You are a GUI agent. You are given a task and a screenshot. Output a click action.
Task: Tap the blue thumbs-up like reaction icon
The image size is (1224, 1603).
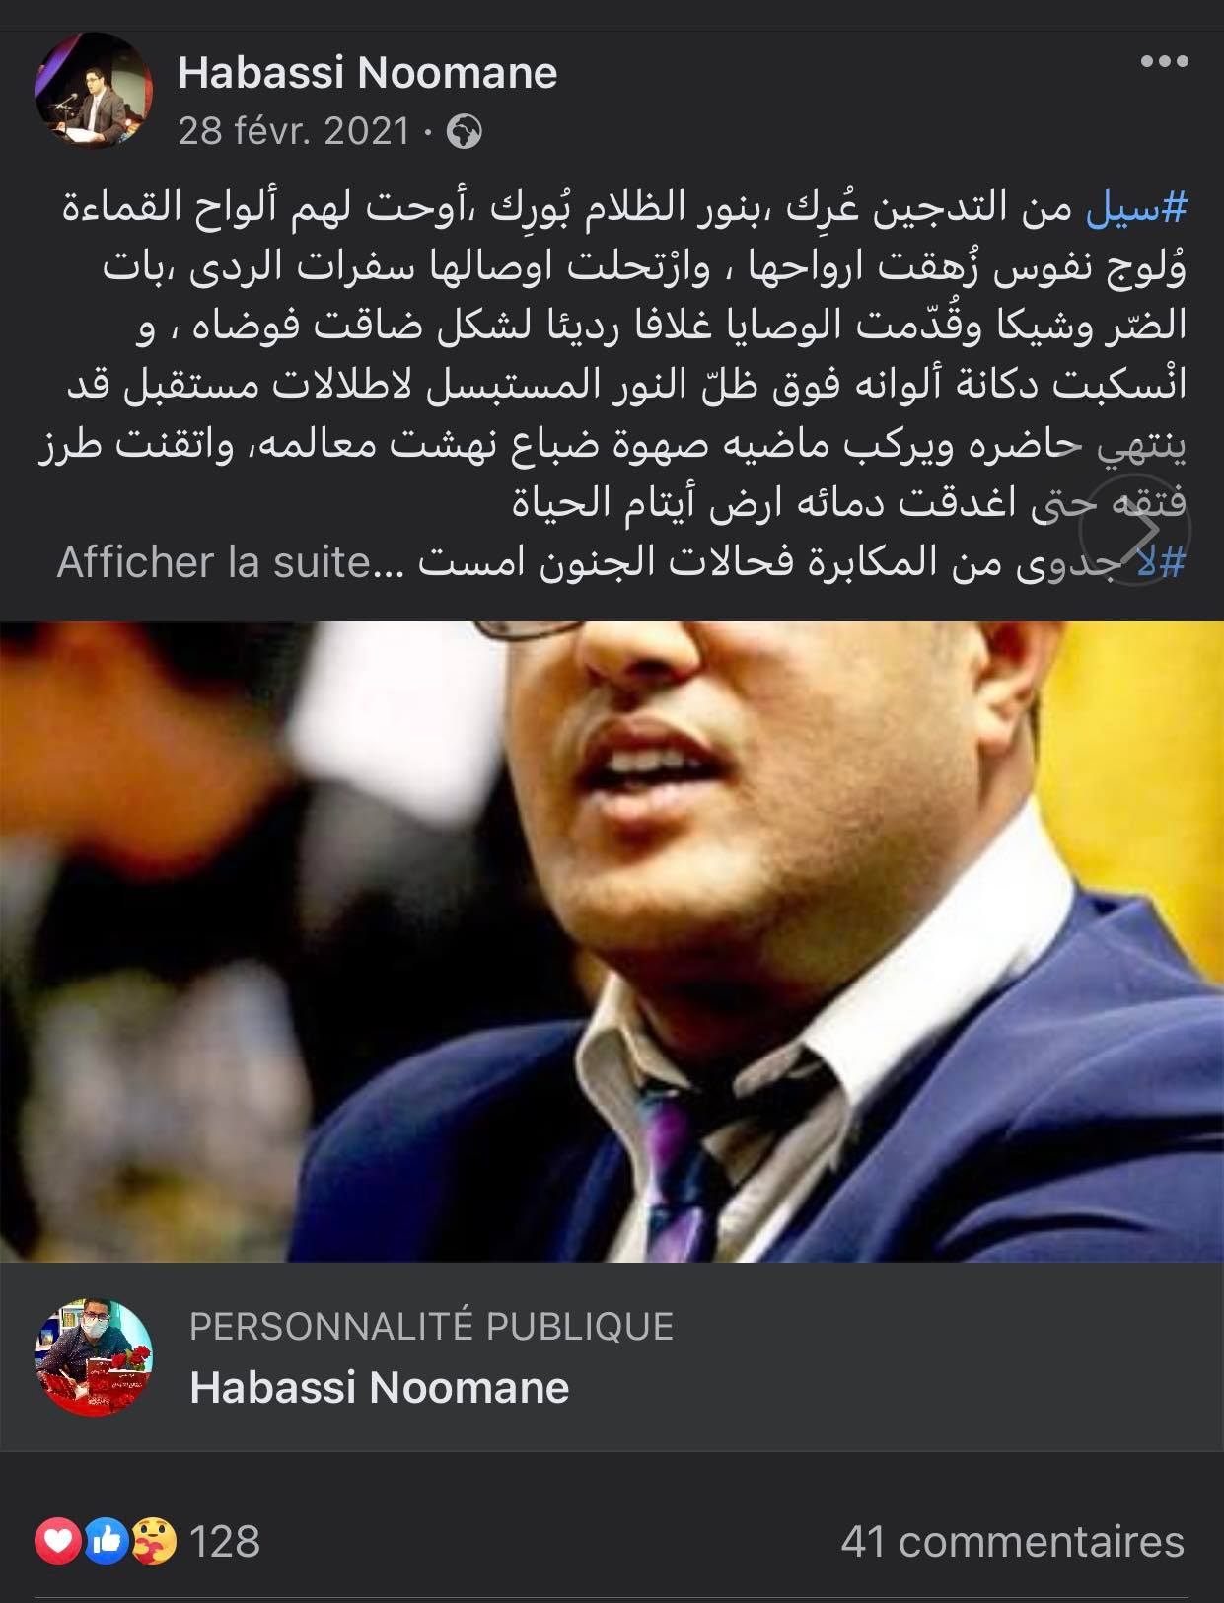[107, 1541]
